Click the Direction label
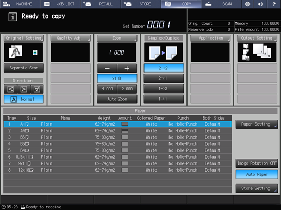 [x=23, y=81]
